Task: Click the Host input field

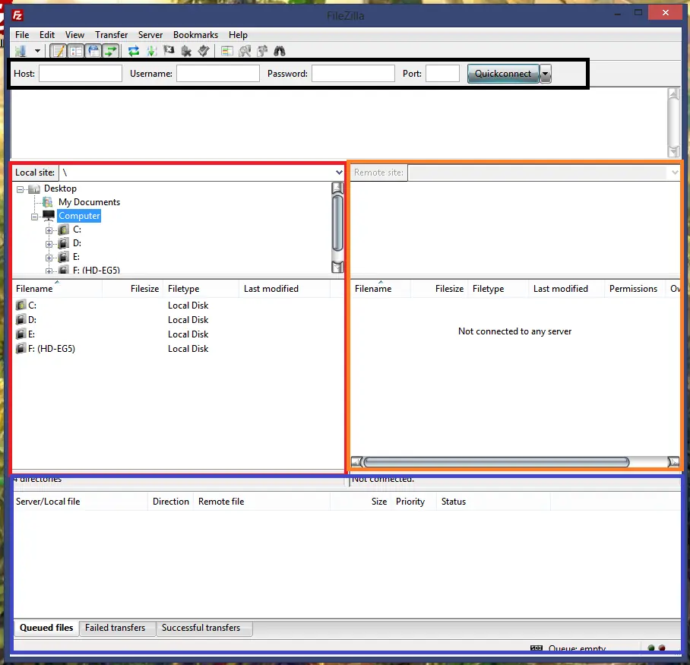Action: click(81, 74)
